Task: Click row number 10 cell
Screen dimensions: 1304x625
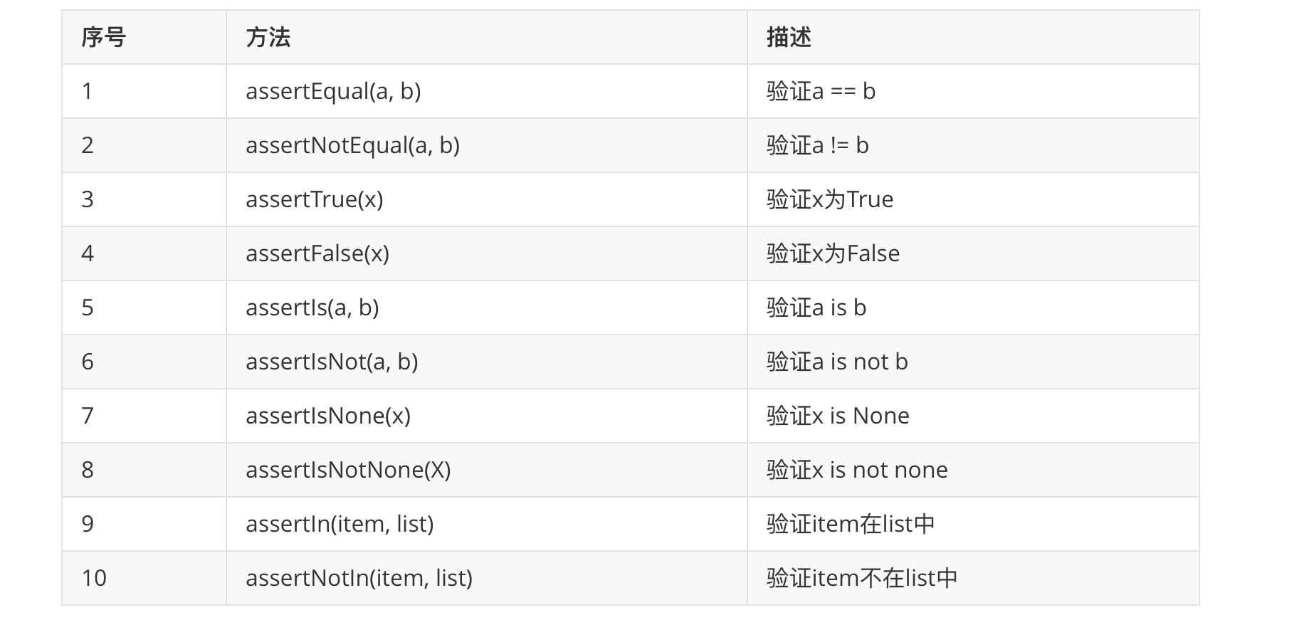Action: pyautogui.click(x=94, y=578)
